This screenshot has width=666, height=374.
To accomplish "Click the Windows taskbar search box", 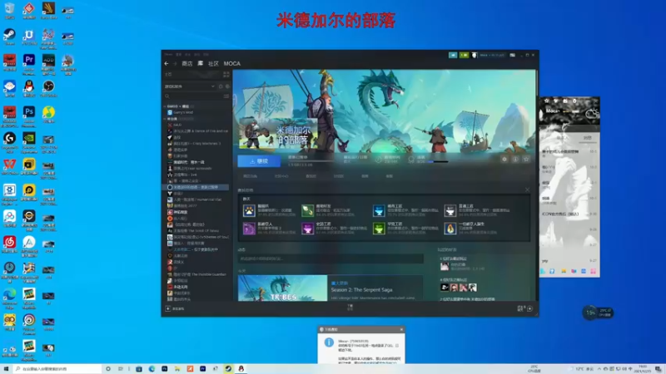I will click(57, 369).
